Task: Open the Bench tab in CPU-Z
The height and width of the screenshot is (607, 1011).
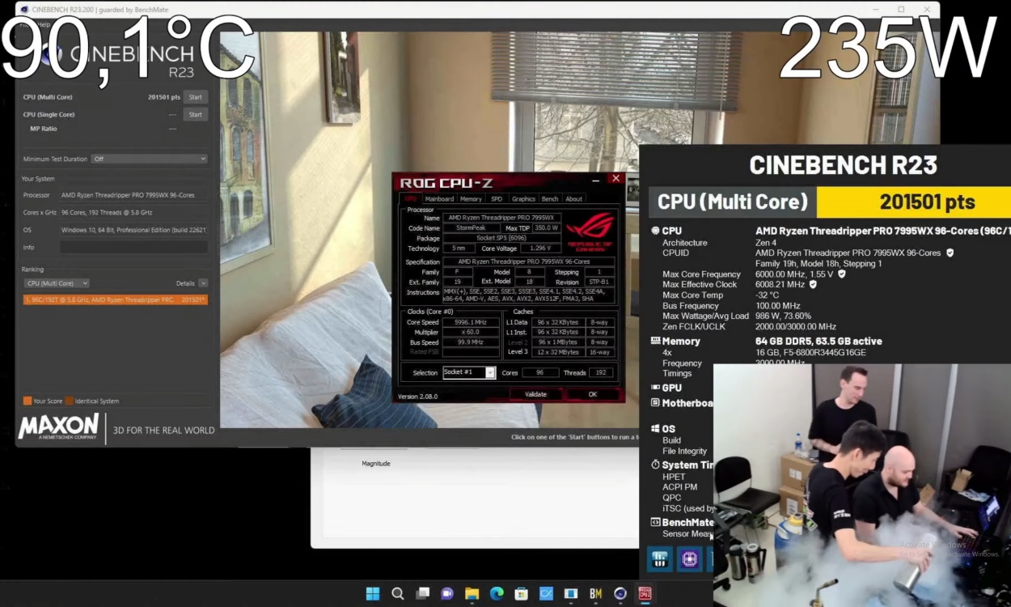Action: coord(550,199)
